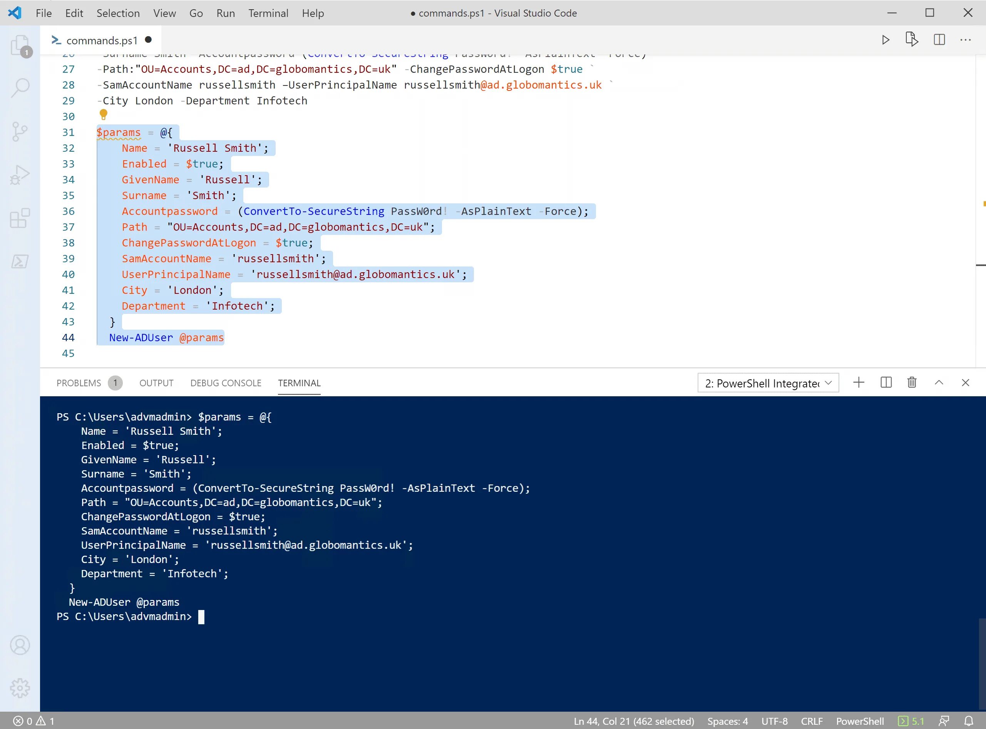986x729 pixels.
Task: Switch to the PROBLEMS tab
Action: (x=79, y=383)
